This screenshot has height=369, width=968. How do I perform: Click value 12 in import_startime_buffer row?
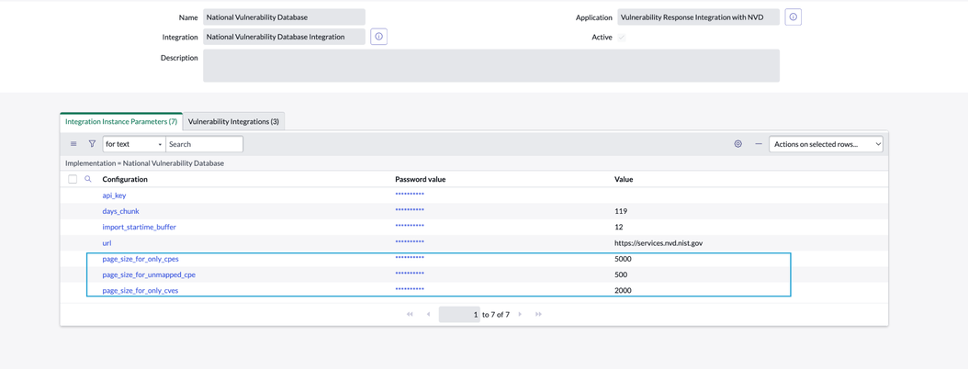click(619, 227)
